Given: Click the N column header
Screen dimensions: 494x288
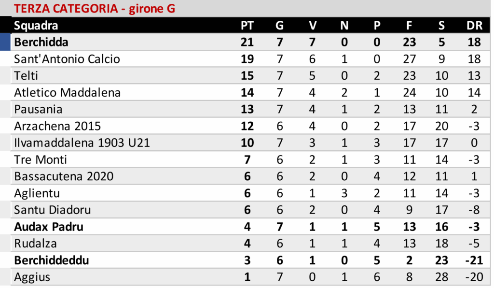Looking at the screenshot, I should click(344, 26).
